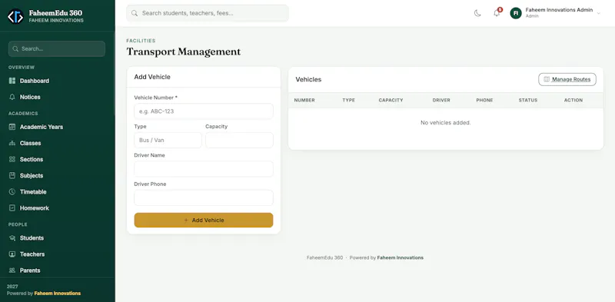Image resolution: width=615 pixels, height=302 pixels.
Task: Open the Notices menu item
Action: (57, 97)
